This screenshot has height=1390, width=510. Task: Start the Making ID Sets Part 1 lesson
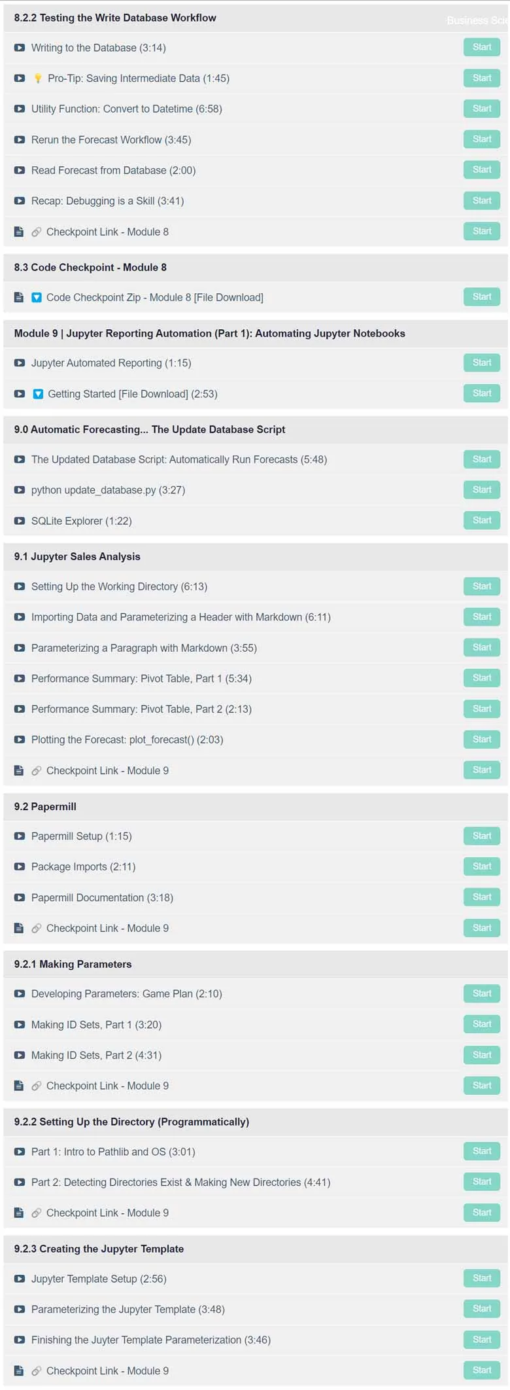482,1024
